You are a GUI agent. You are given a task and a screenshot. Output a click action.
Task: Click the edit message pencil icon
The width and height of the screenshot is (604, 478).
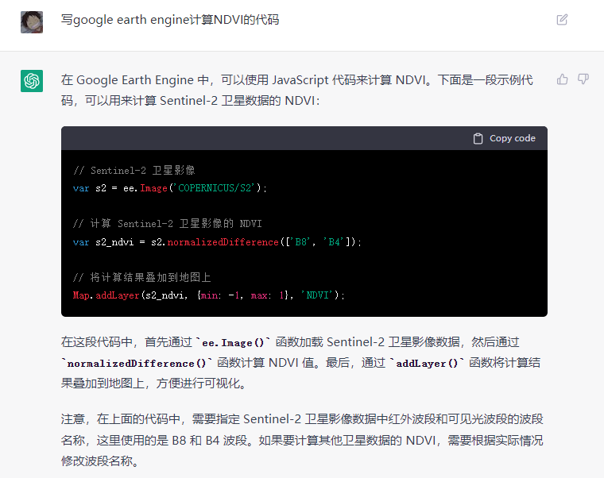point(562,20)
